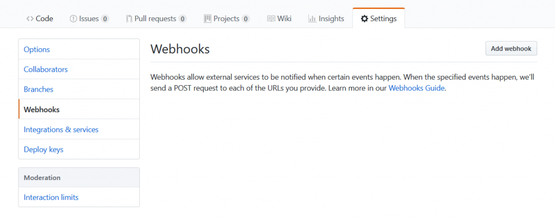Switch to the Issues tab
555x219 pixels.
[89, 18]
